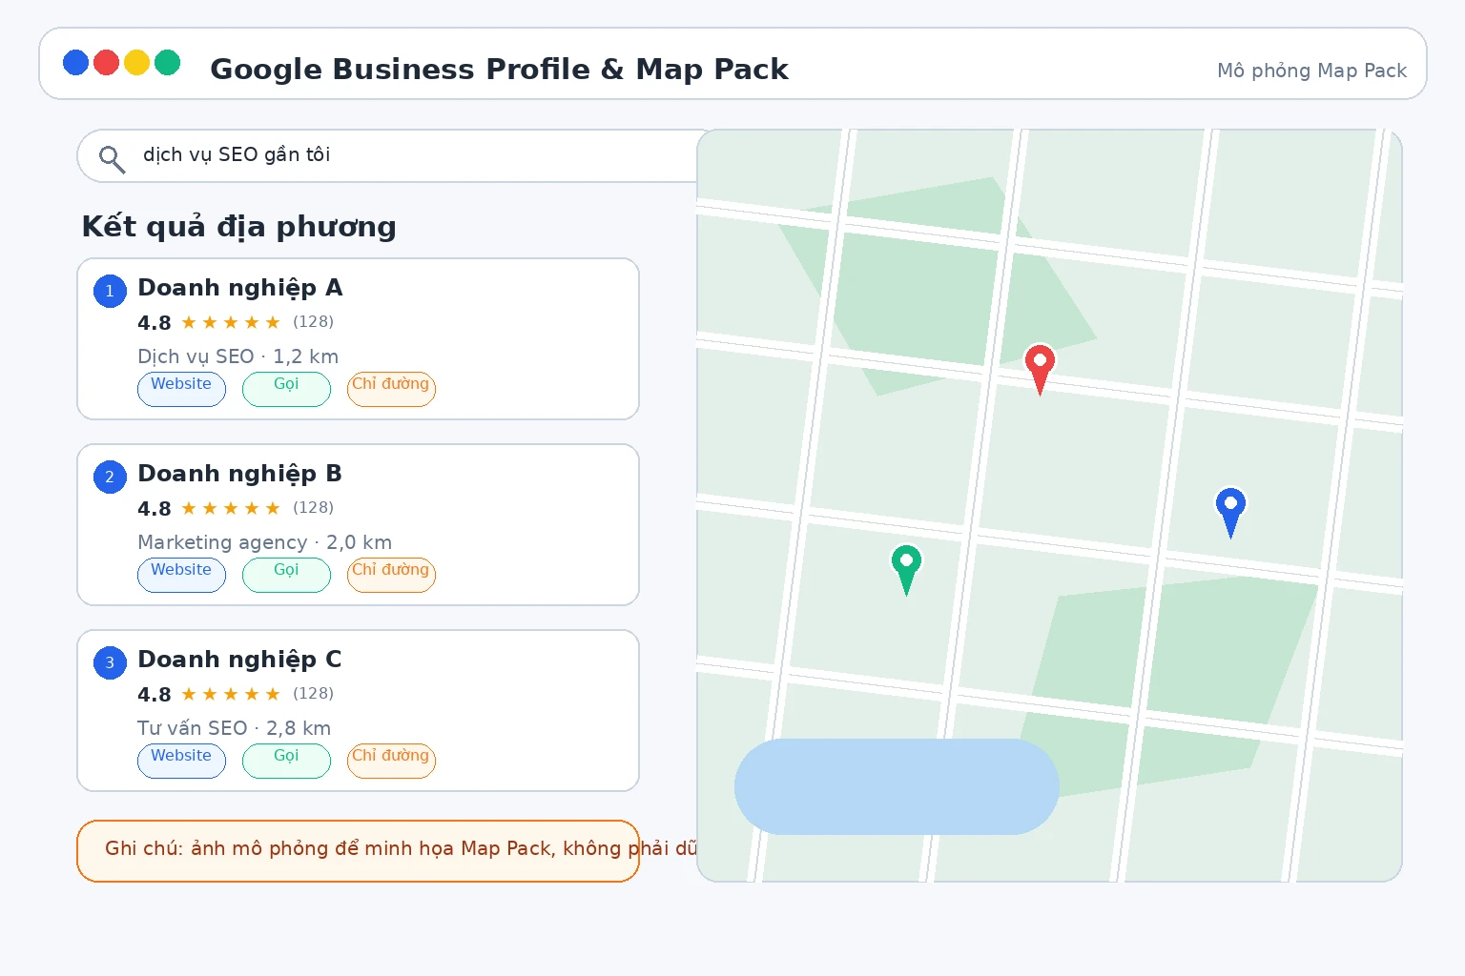1465x976 pixels.
Task: Click 'Mô phỏng Map Pack' label
Action: 1312,71
